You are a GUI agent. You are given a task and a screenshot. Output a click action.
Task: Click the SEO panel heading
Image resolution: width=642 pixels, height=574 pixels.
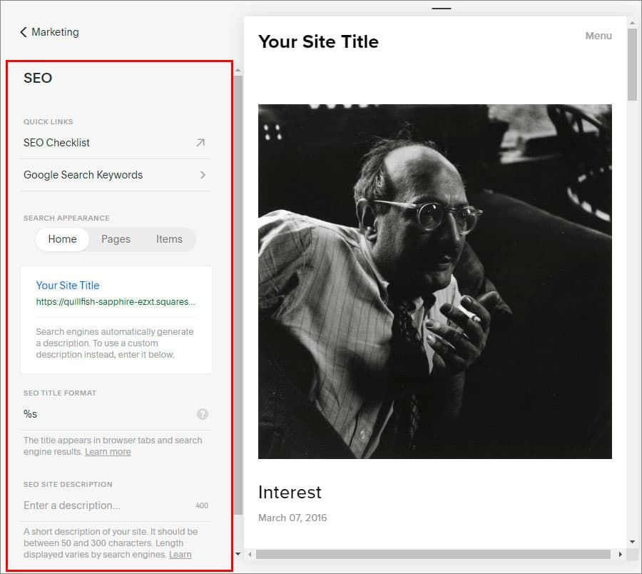tap(38, 79)
